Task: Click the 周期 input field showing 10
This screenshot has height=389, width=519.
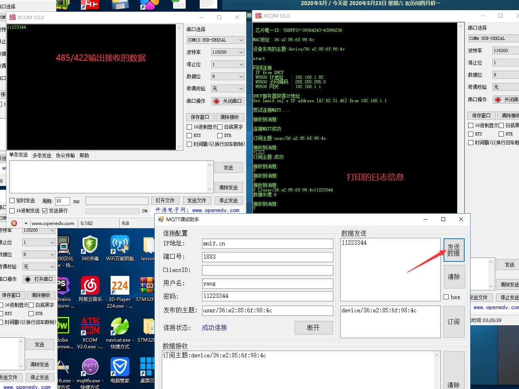Action: [63, 201]
